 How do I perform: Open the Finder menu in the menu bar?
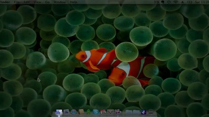(x=5, y=2)
